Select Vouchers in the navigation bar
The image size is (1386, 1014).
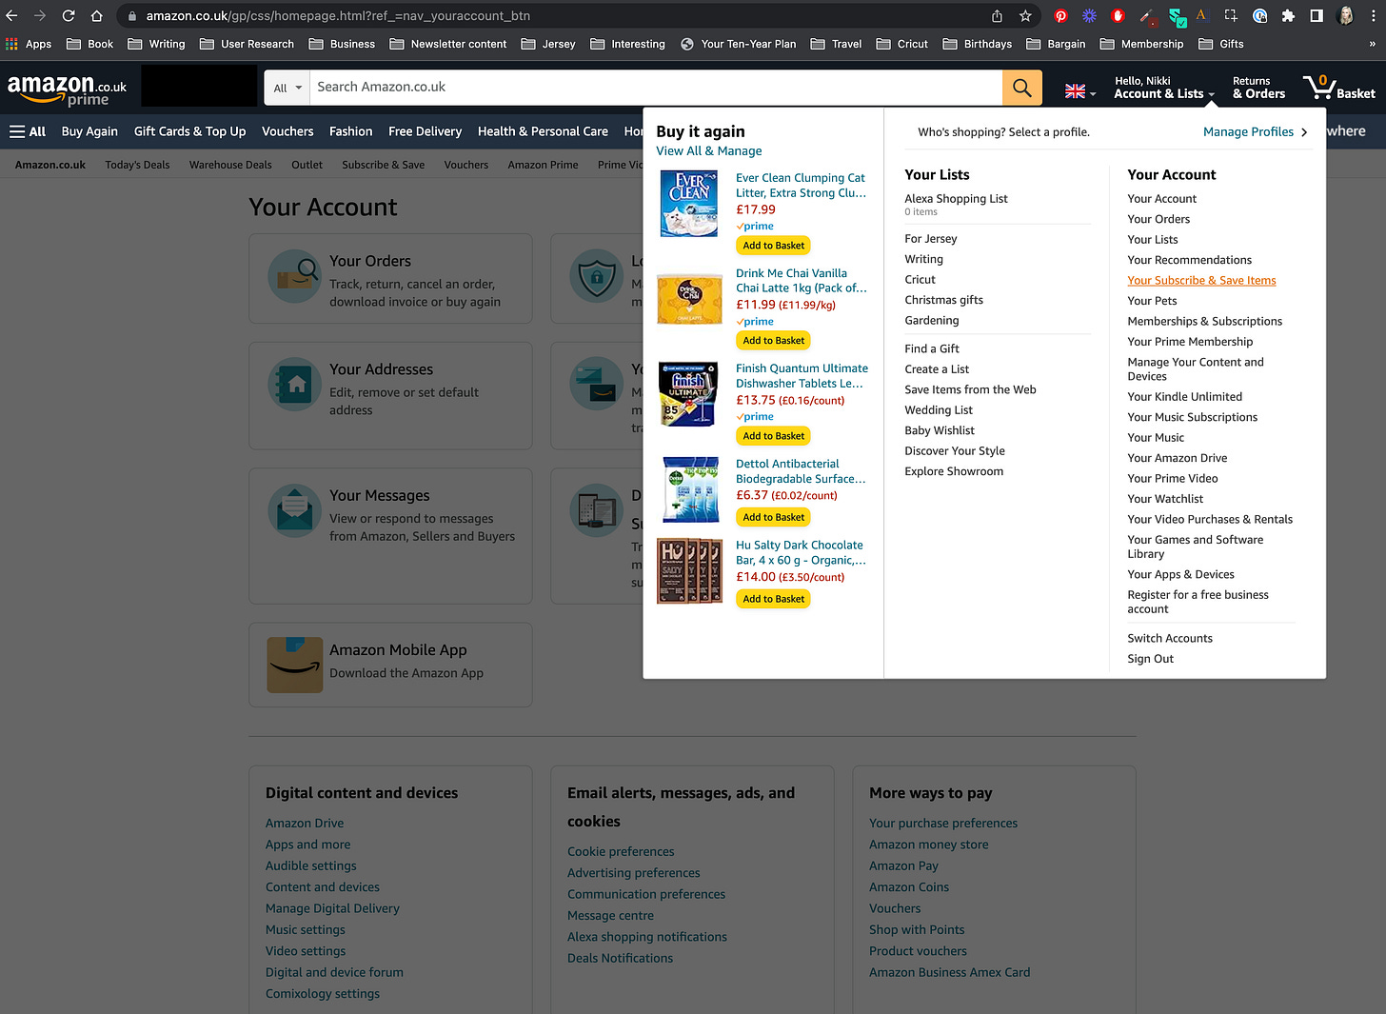(x=287, y=131)
